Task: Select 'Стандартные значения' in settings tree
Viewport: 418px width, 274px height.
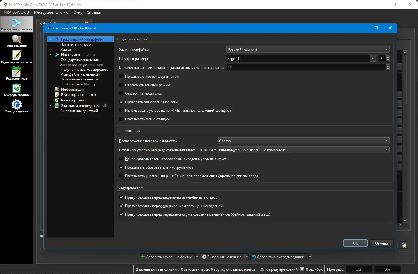Action: pos(80,60)
